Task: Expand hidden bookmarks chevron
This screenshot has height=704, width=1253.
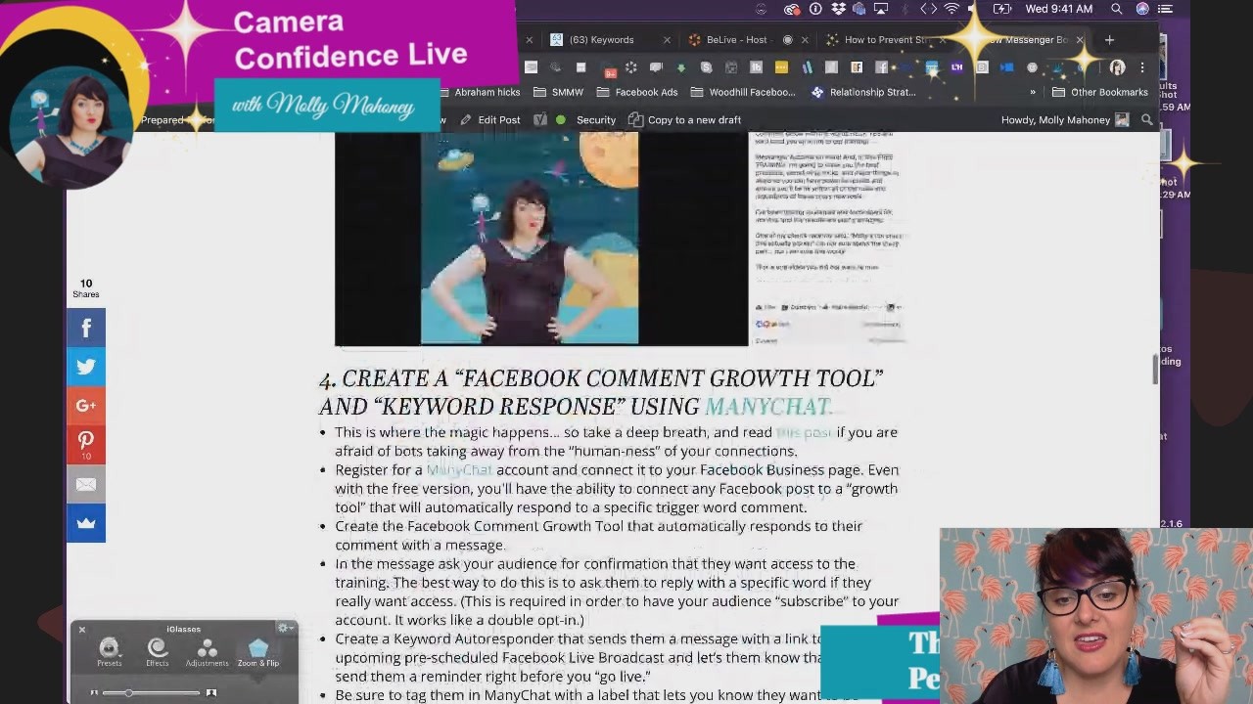Action: tap(1033, 92)
